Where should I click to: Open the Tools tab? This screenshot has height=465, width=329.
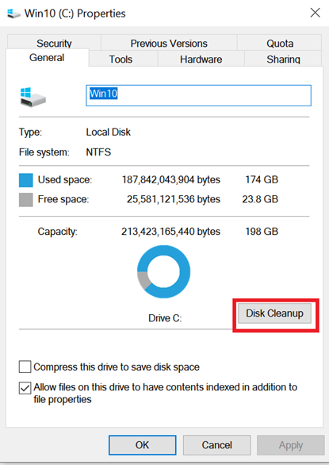[x=121, y=59]
